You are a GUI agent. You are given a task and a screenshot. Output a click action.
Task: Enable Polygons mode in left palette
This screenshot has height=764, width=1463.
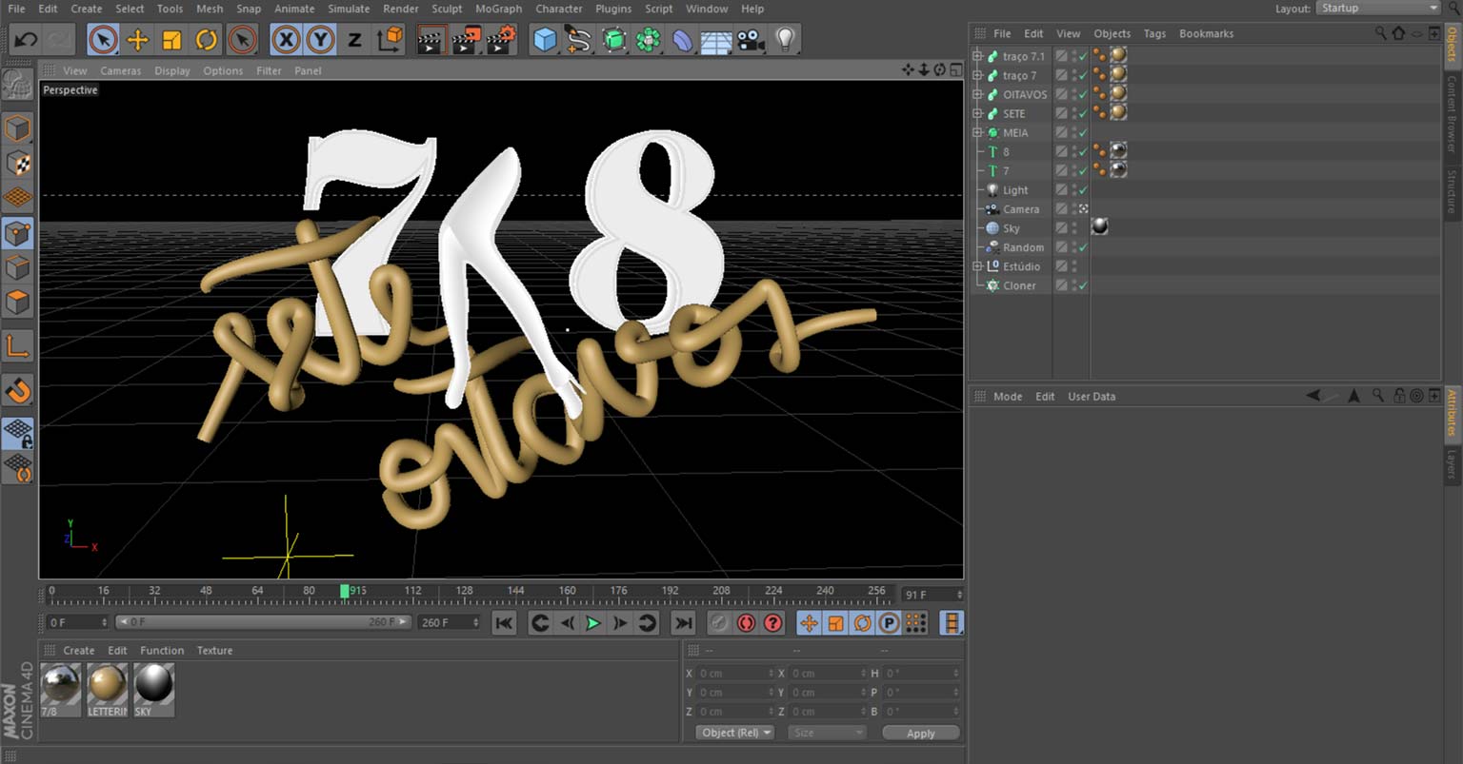click(x=17, y=303)
